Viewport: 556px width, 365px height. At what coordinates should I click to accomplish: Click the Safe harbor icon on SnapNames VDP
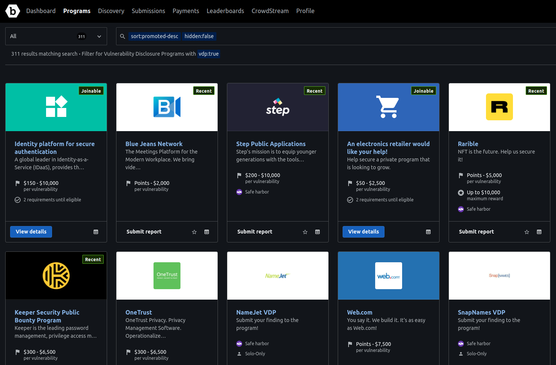pyautogui.click(x=461, y=343)
